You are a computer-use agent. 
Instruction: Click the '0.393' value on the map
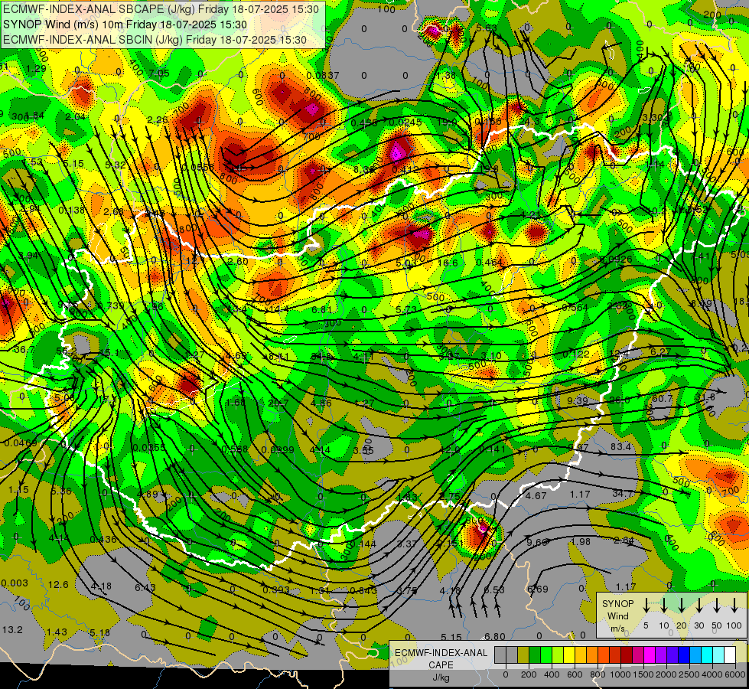276,589
